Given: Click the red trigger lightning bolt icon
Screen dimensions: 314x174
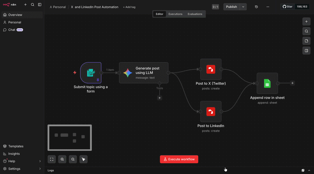Looking at the screenshot, I should point(75,72).
